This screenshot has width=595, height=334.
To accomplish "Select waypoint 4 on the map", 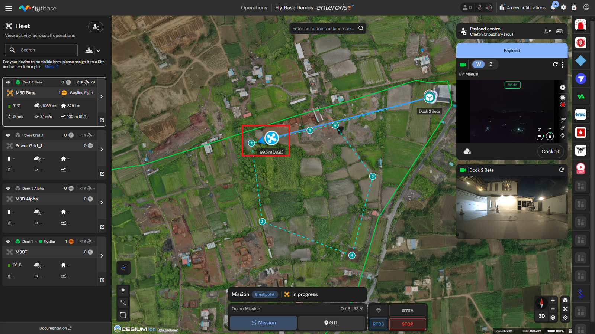I will (352, 255).
